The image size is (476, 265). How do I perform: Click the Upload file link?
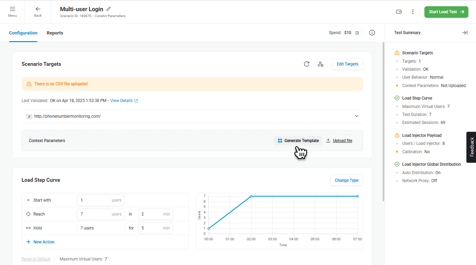pyautogui.click(x=342, y=141)
